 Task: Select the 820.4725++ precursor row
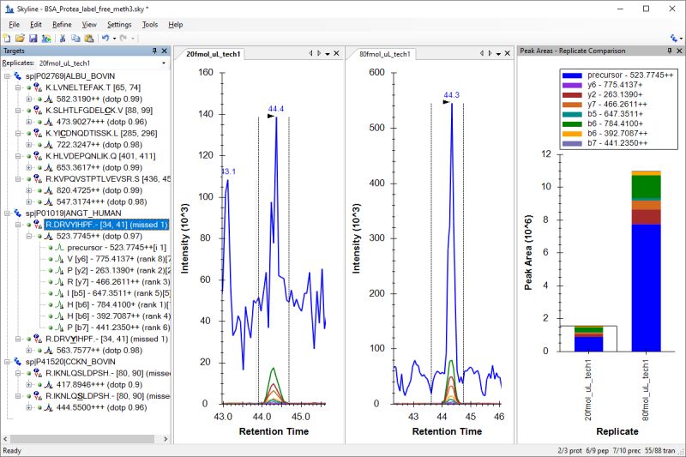click(101, 190)
